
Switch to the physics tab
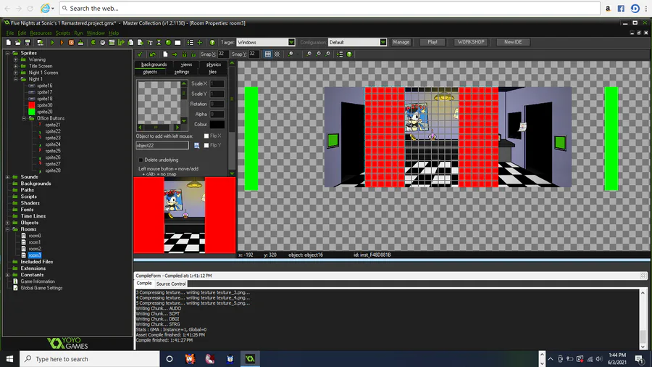(x=214, y=65)
